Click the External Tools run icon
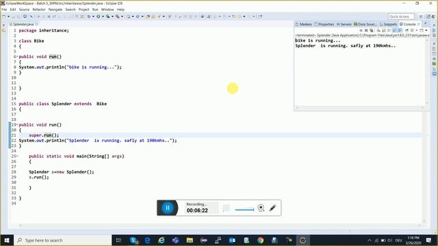Viewport: 438px width, 246px height. (x=118, y=16)
